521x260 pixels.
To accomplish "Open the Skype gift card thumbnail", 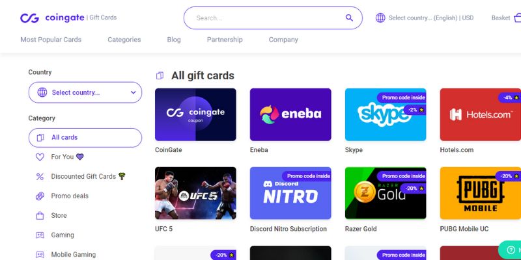I will 386,114.
